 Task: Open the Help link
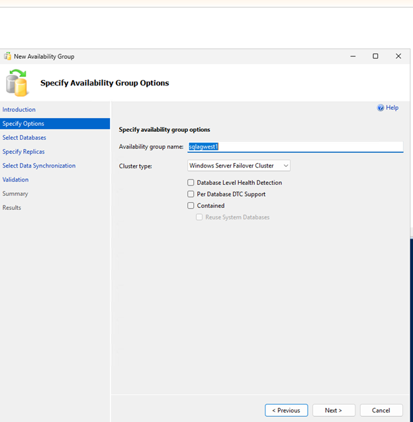(392, 108)
